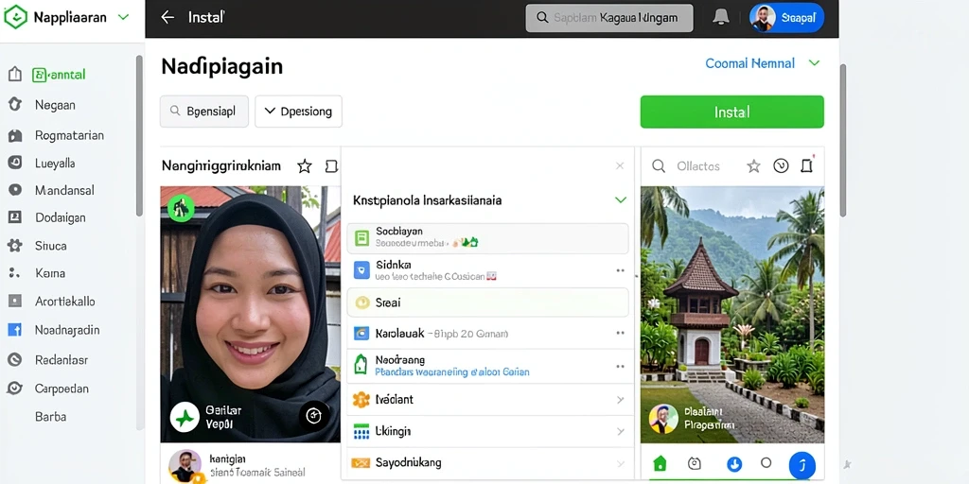Switch to the green home tab
The height and width of the screenshot is (484, 969).
(x=660, y=463)
